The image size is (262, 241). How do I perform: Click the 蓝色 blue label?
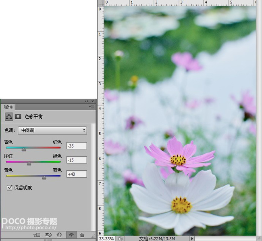[x=57, y=170]
